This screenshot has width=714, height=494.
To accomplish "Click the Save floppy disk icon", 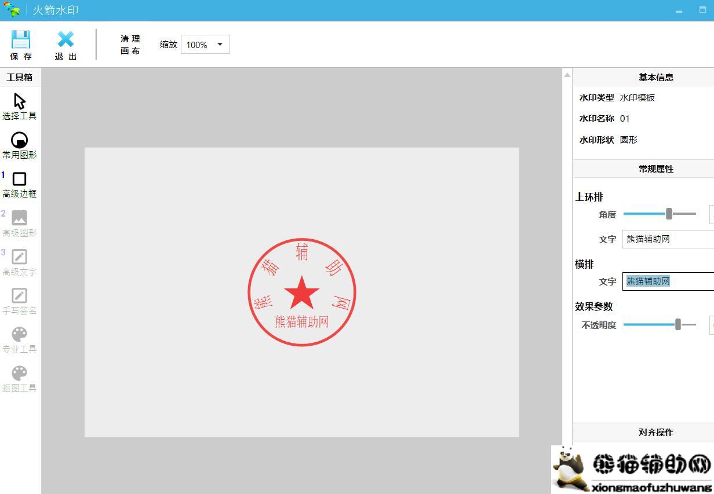I will coord(21,40).
